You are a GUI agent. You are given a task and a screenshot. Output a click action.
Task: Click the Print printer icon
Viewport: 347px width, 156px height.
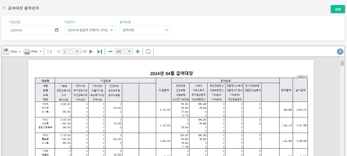coord(27,52)
